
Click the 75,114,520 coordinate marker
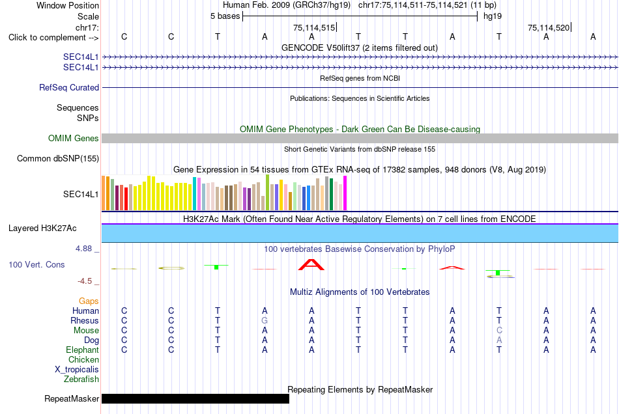pos(549,27)
